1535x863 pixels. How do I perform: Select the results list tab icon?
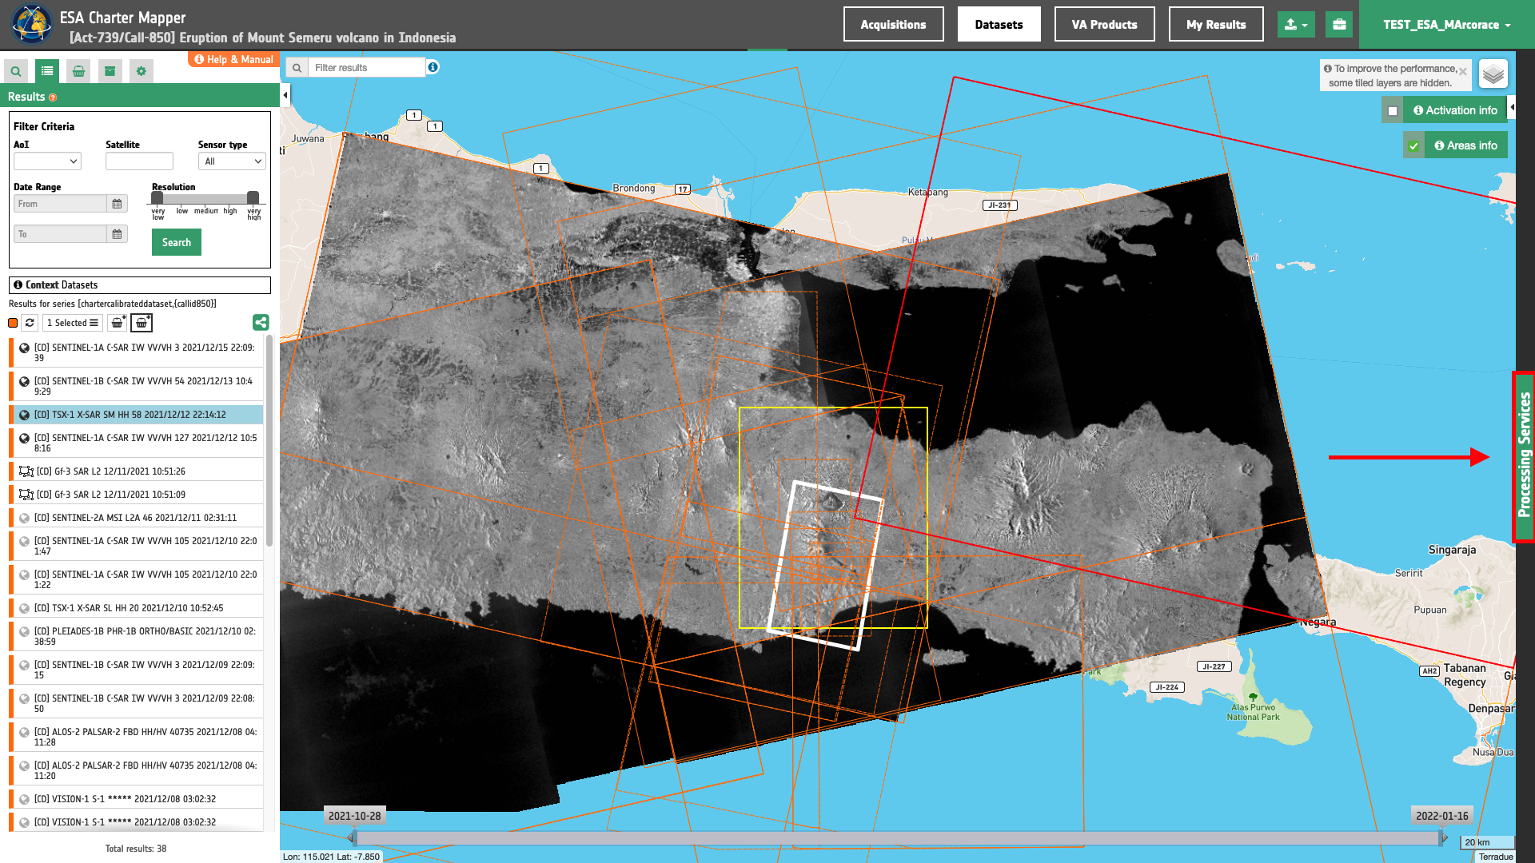click(47, 71)
